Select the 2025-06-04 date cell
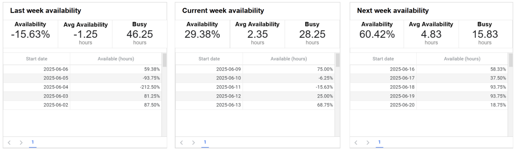Viewport: 517px width, 152px height. pyautogui.click(x=36, y=87)
